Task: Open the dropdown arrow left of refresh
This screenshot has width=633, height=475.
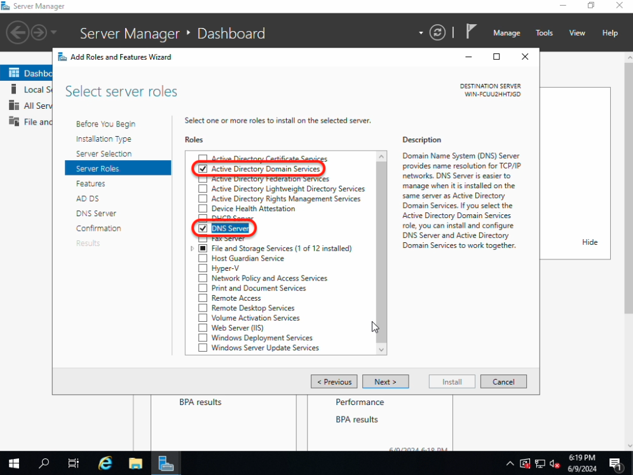Action: tap(421, 32)
